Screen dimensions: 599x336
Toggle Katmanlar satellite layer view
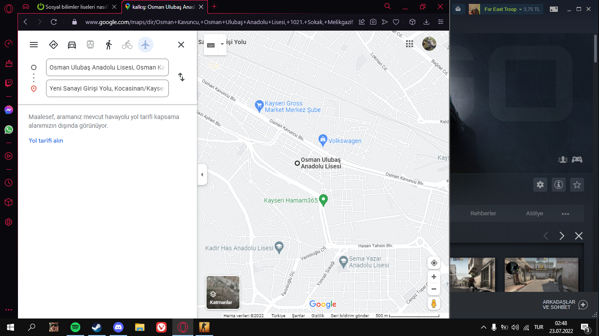click(x=223, y=292)
